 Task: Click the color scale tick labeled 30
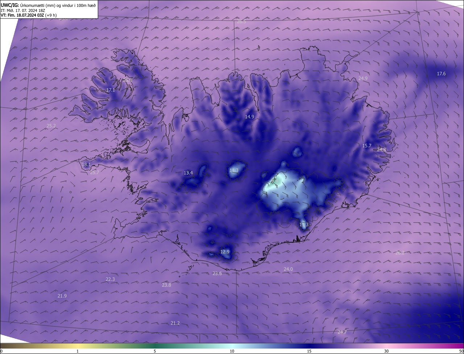(386, 351)
